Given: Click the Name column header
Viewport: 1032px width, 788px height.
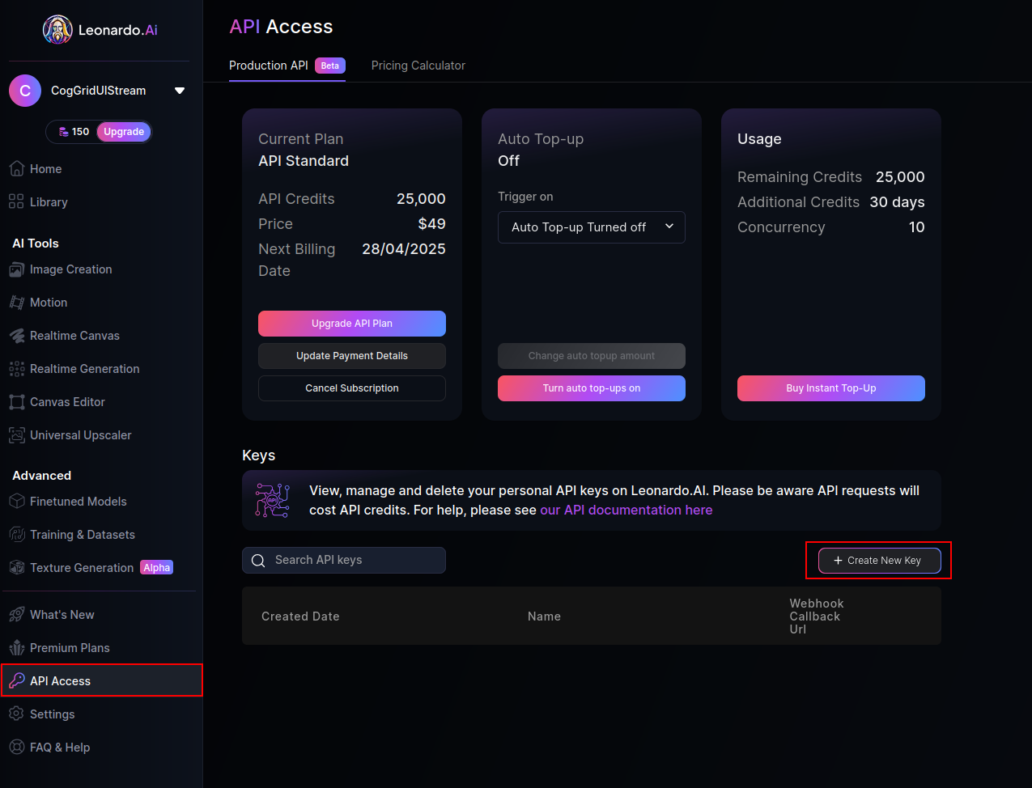Looking at the screenshot, I should (x=544, y=616).
